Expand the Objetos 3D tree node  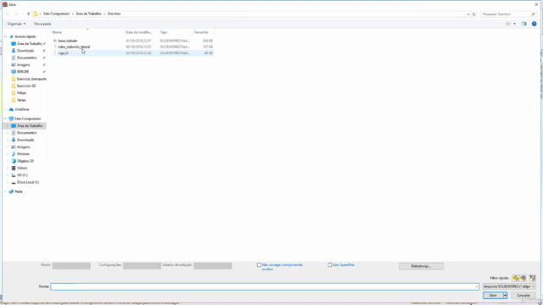coord(8,161)
